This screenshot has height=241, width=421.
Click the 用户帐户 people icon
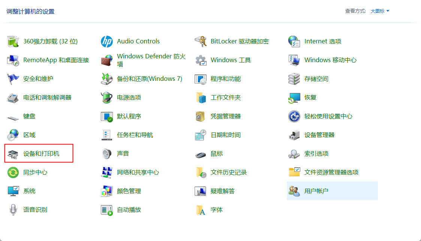[294, 191]
